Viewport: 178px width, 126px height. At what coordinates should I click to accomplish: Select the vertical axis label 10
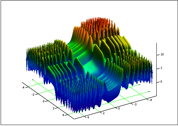162,54
